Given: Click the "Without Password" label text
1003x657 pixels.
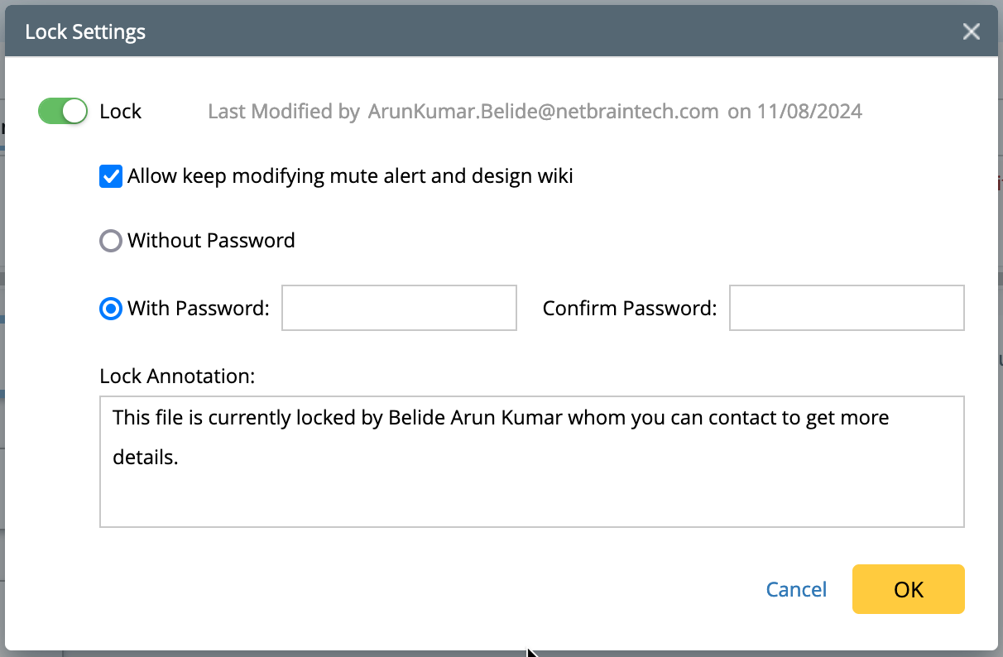Looking at the screenshot, I should 211,241.
